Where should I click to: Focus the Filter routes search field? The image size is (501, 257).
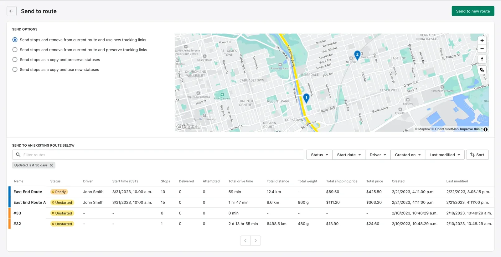(158, 155)
